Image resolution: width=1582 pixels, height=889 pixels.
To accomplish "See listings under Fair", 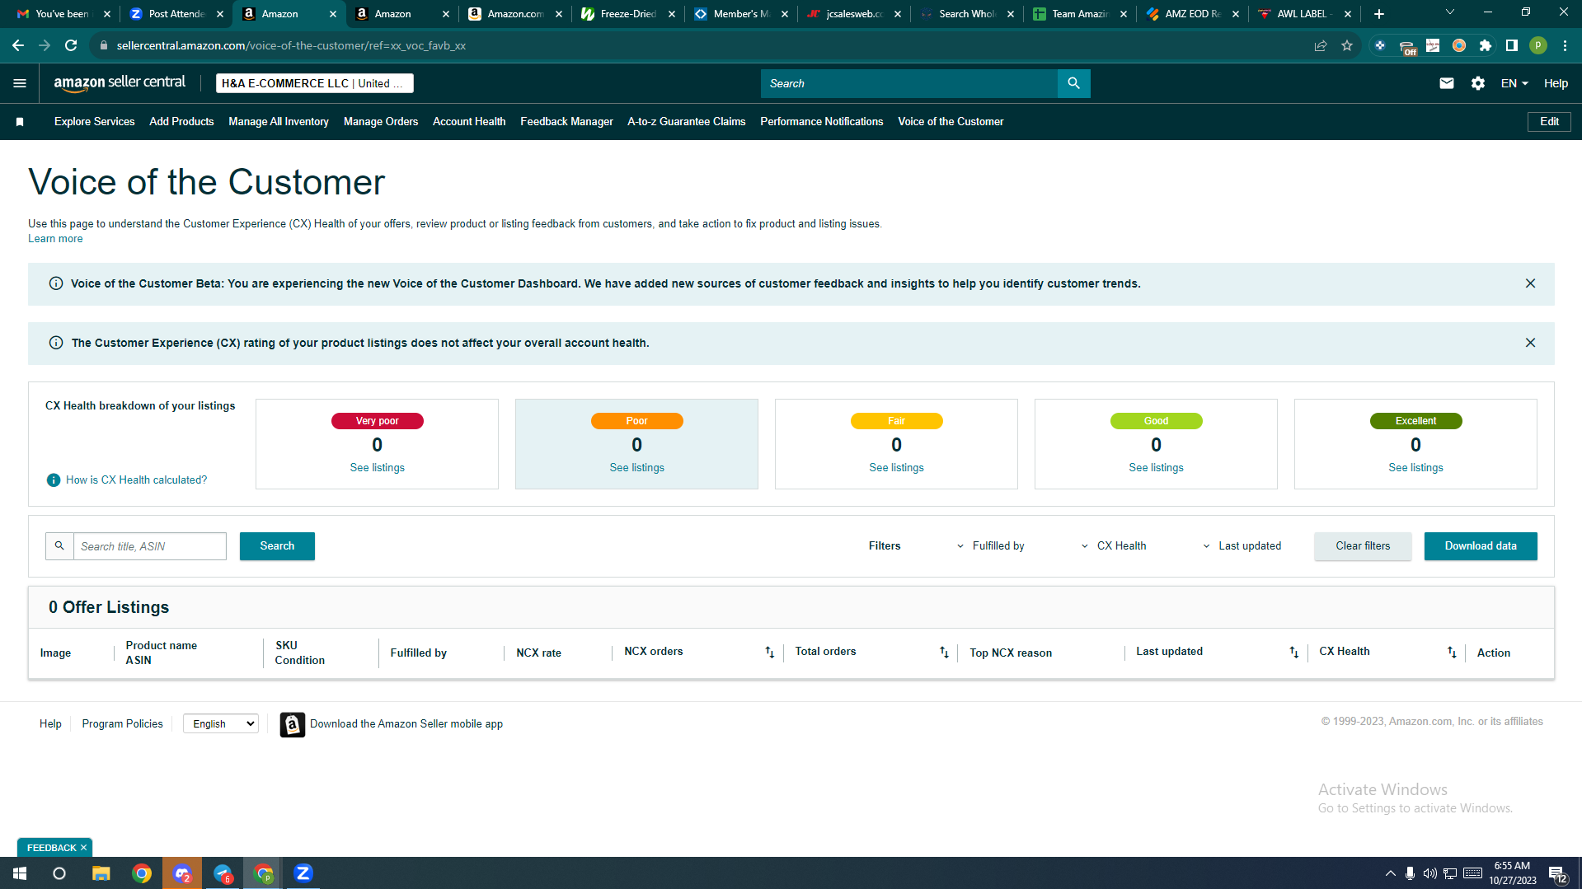I will [897, 468].
